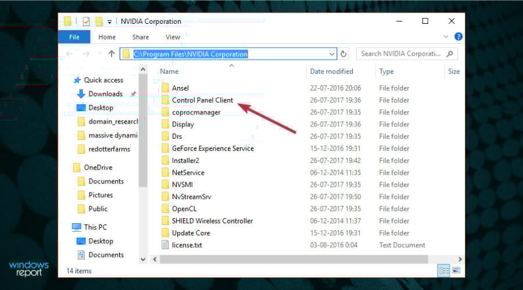Go up one folder level

(x=112, y=53)
